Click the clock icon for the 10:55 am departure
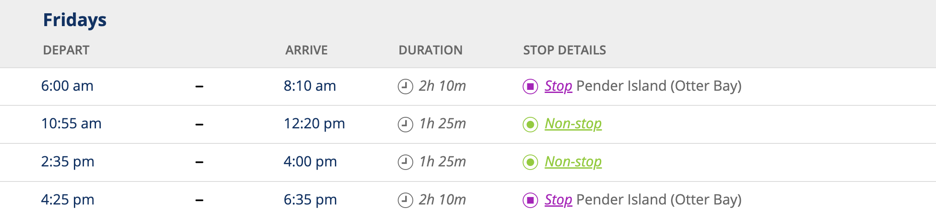936x216 pixels. [x=405, y=124]
